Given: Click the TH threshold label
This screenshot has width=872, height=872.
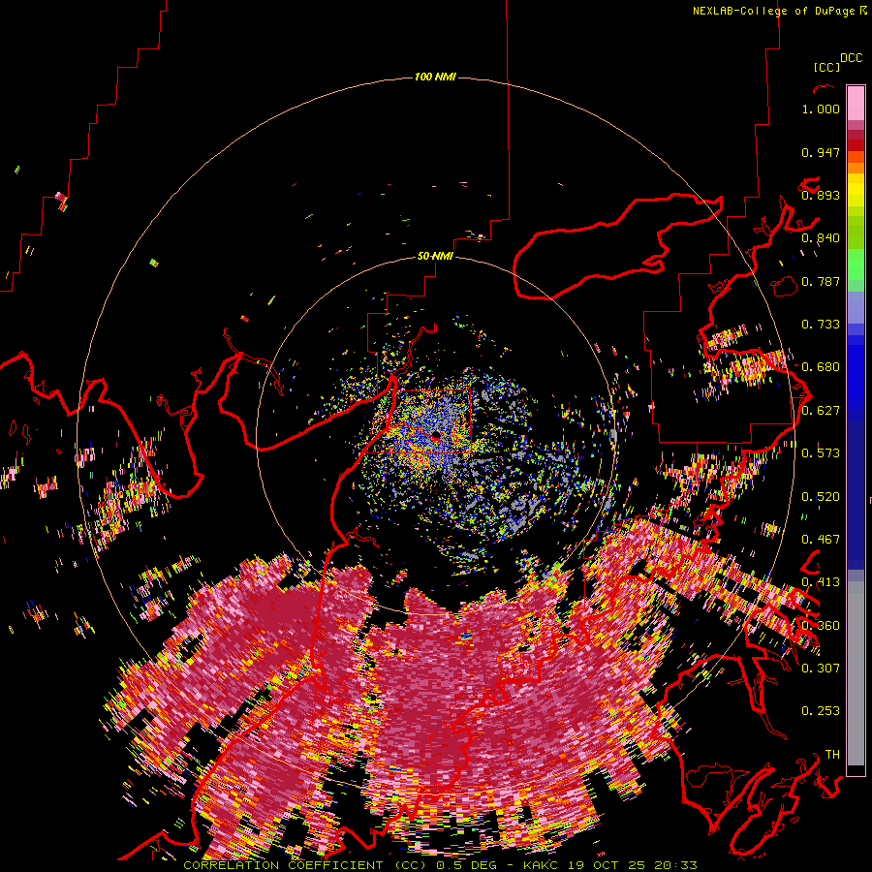Looking at the screenshot, I should 832,754.
